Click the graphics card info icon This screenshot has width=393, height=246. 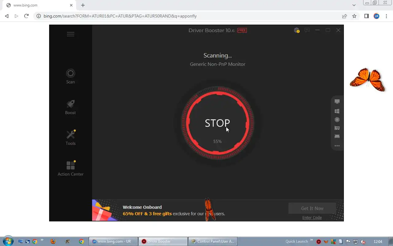click(337, 128)
